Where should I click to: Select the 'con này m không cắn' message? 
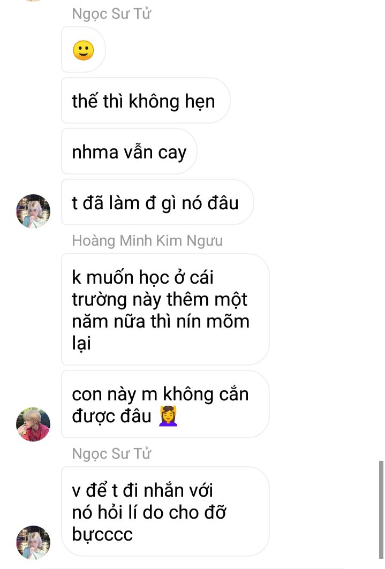[165, 404]
